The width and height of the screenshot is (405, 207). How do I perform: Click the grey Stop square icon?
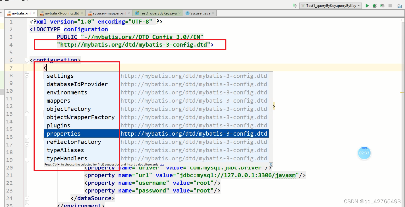(390, 6)
